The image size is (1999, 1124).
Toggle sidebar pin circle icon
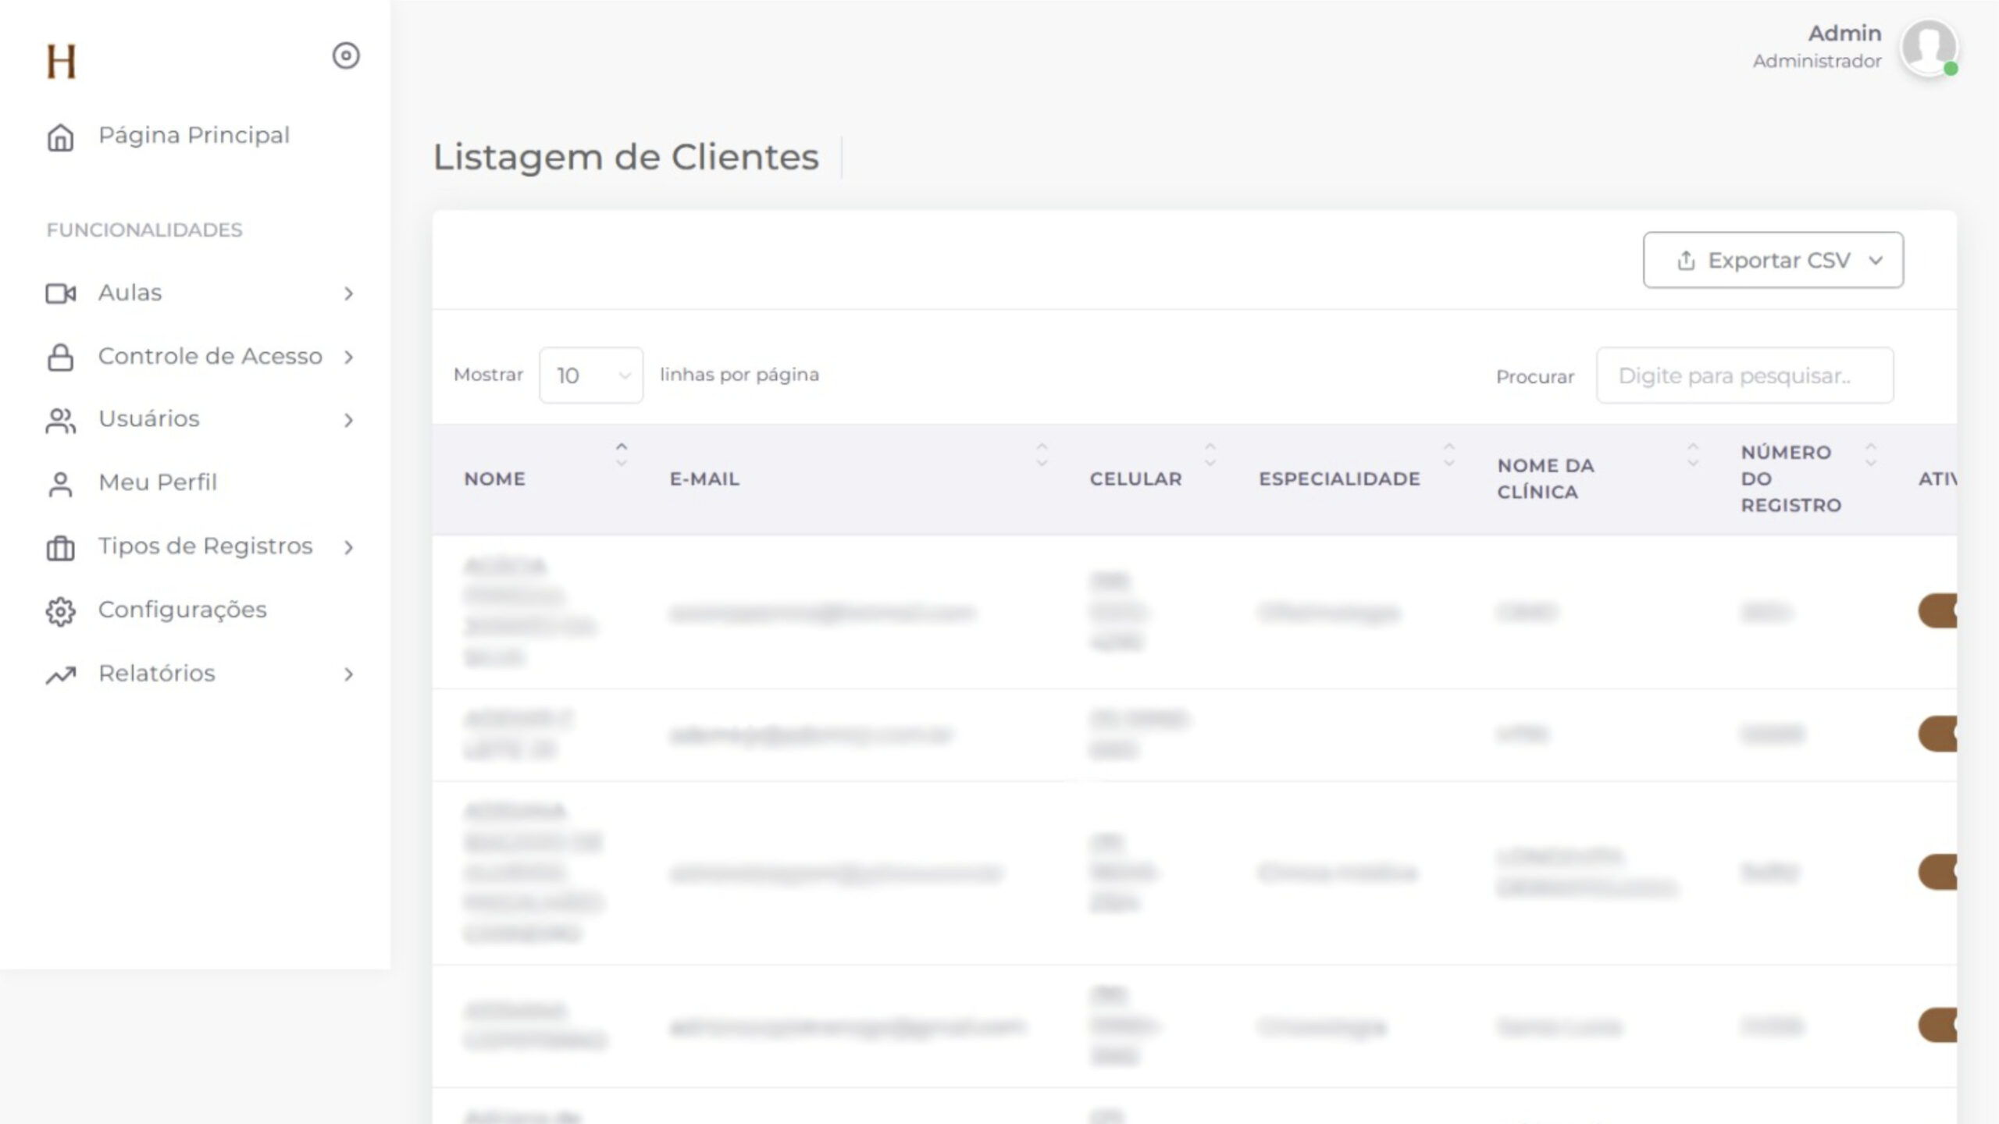click(346, 55)
